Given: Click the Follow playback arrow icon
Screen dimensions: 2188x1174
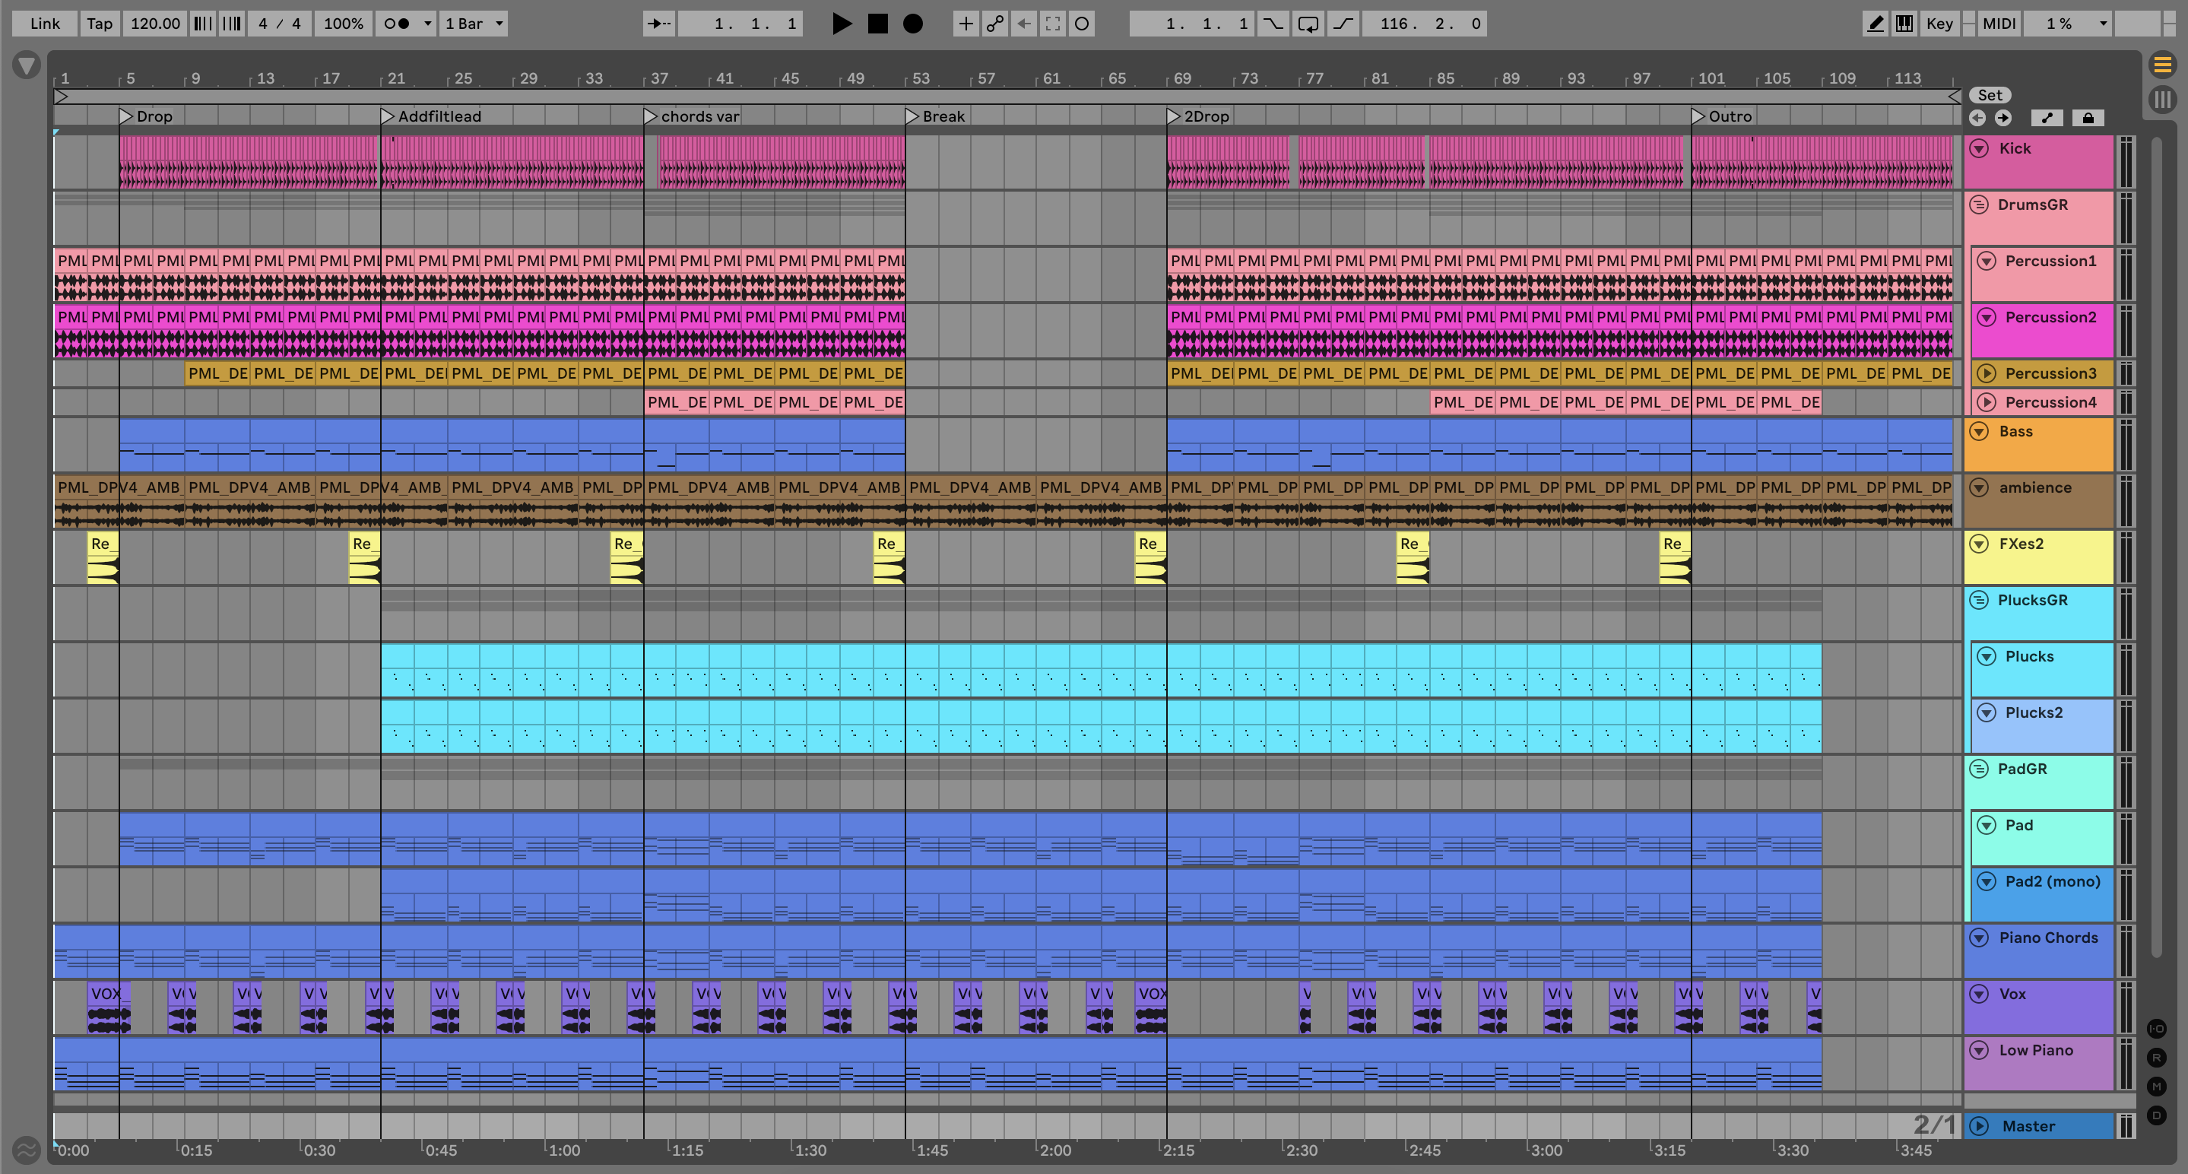Looking at the screenshot, I should click(659, 24).
